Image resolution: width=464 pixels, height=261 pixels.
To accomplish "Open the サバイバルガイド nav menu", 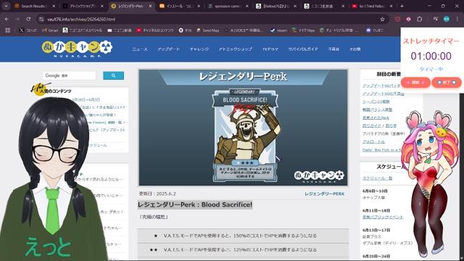I will coord(303,49).
